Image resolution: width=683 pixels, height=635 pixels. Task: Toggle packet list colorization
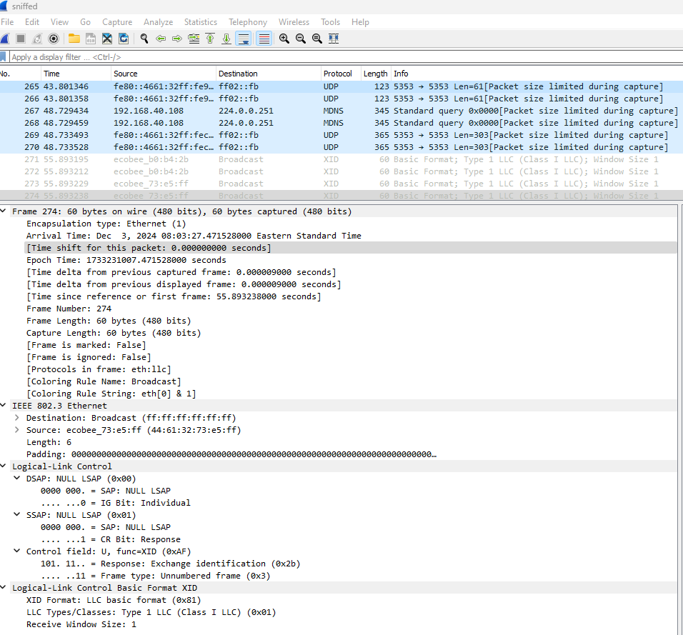[x=264, y=38]
